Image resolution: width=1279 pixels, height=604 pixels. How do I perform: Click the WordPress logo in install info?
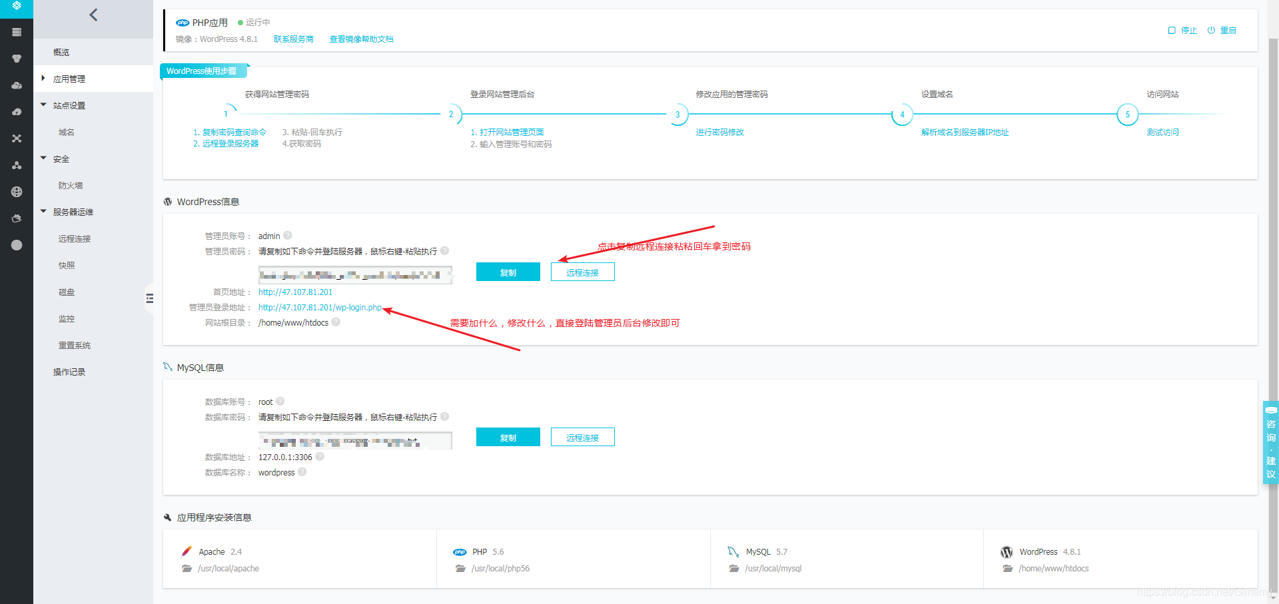point(1007,552)
